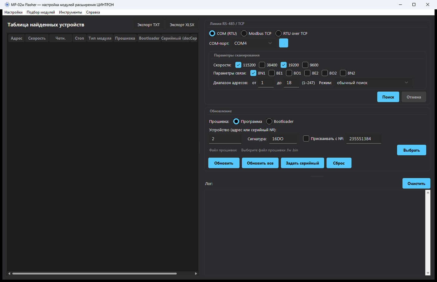
Task: Click the log panel's up scroll arrow
Action: click(428, 193)
